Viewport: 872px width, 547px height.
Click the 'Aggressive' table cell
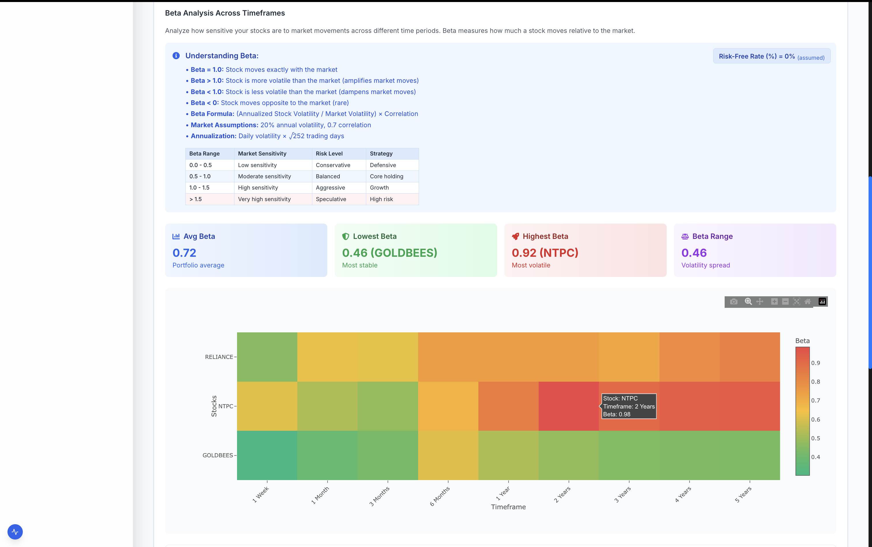pyautogui.click(x=339, y=188)
